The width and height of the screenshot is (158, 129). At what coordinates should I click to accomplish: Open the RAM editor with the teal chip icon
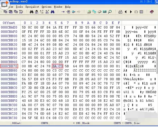point(105,12)
